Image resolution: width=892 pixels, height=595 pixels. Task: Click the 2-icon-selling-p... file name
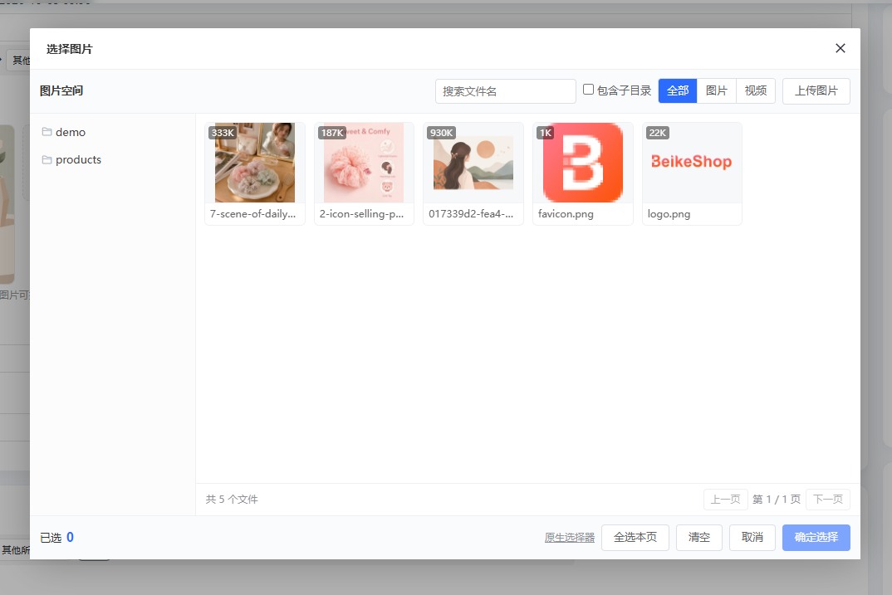tap(361, 213)
